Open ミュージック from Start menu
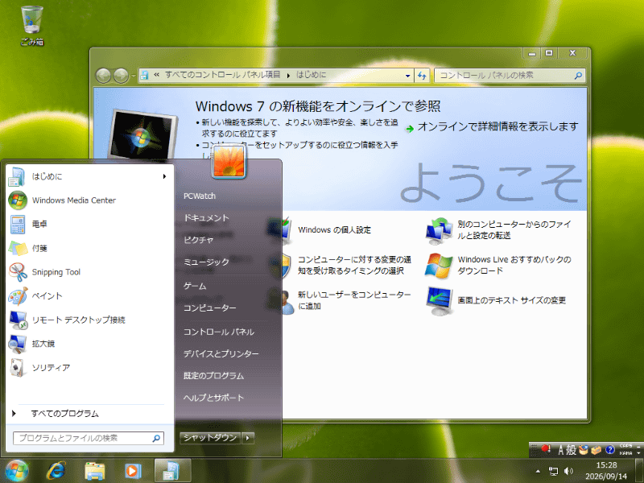 point(206,262)
